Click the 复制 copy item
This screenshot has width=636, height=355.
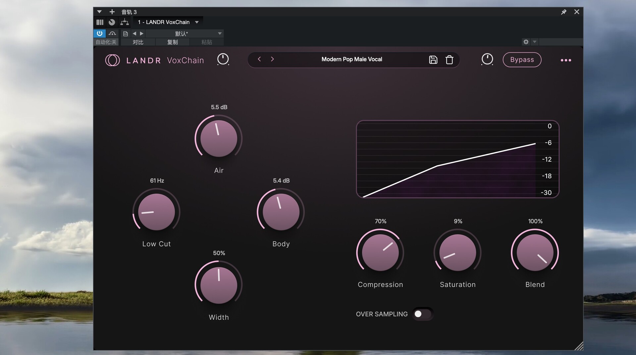(x=172, y=42)
